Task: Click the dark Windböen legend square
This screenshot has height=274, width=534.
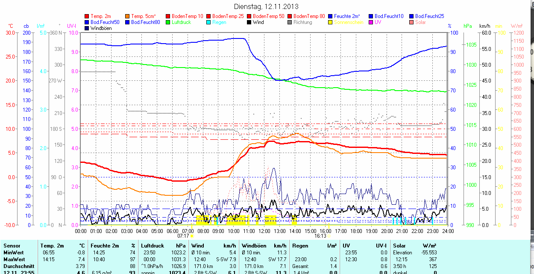Action: 88,28
